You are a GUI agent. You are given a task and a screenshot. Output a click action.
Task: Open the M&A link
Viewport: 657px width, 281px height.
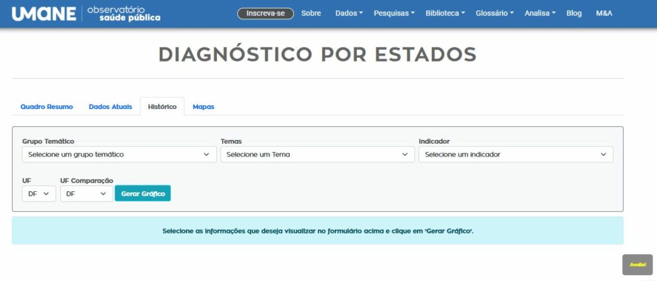pyautogui.click(x=604, y=13)
